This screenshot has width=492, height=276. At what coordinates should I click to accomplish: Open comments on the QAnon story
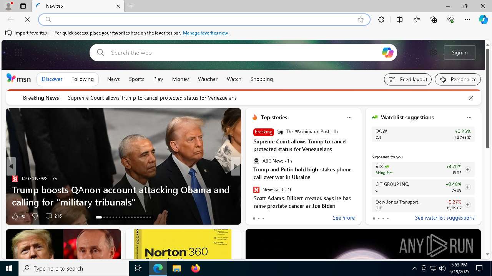53,216
